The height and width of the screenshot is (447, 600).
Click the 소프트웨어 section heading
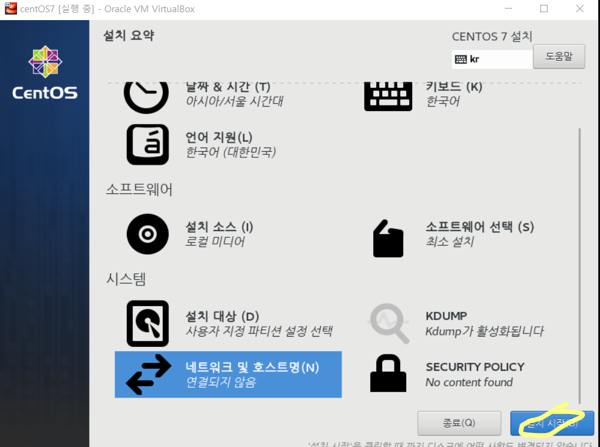[x=139, y=190]
